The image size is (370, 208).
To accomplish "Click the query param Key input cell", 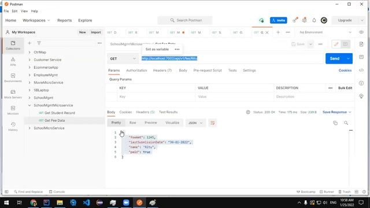I will click(156, 96).
